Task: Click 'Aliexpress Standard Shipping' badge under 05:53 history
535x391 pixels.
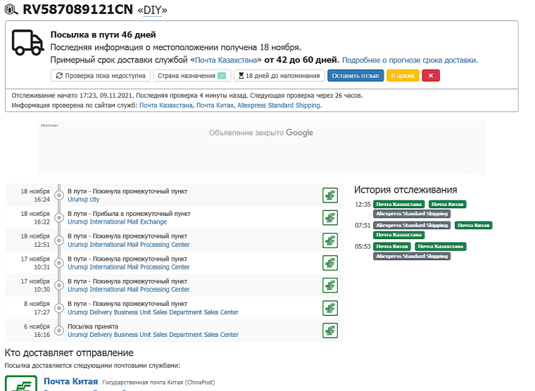Action: [x=412, y=256]
